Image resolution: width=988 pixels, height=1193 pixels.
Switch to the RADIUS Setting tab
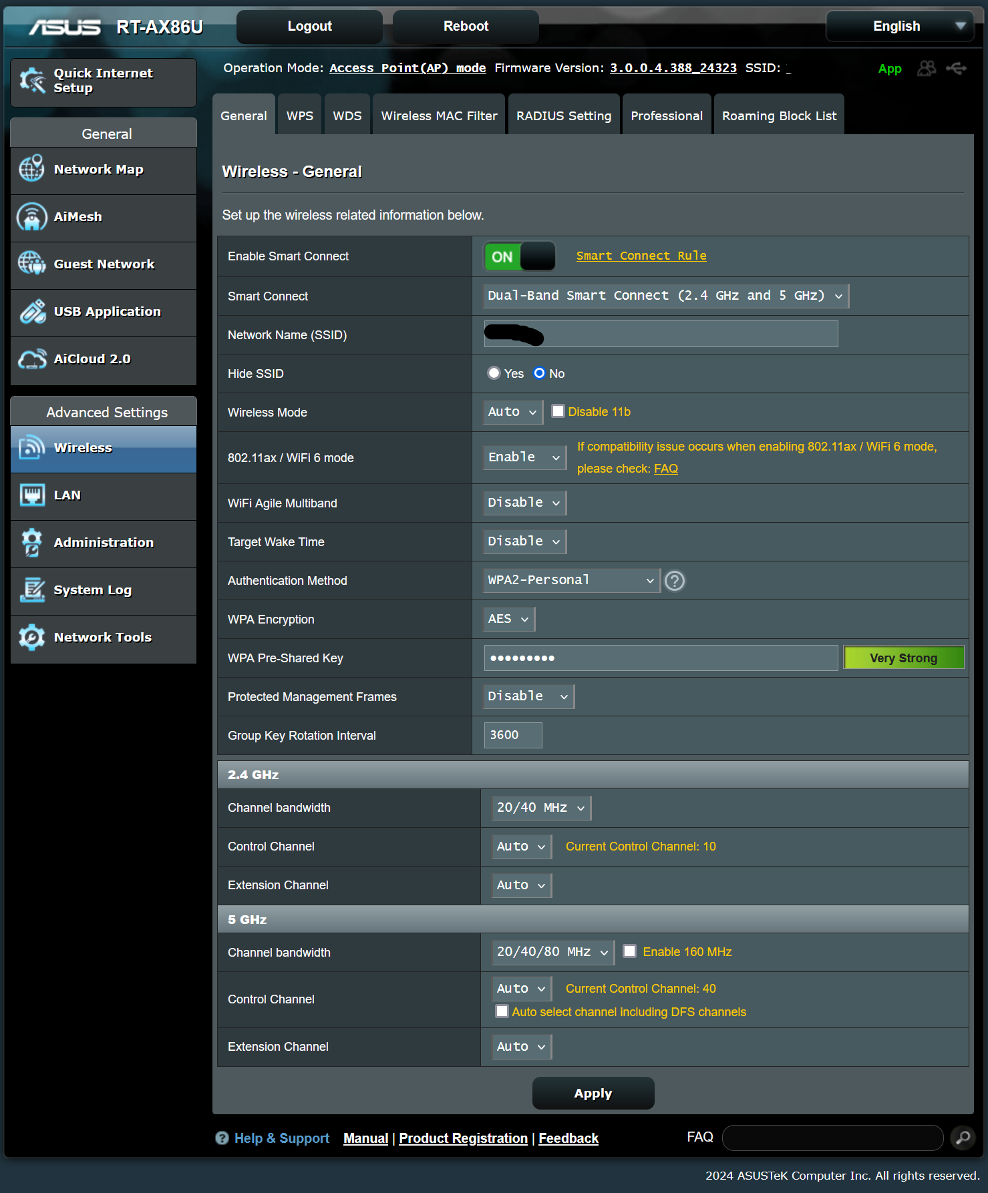[564, 115]
